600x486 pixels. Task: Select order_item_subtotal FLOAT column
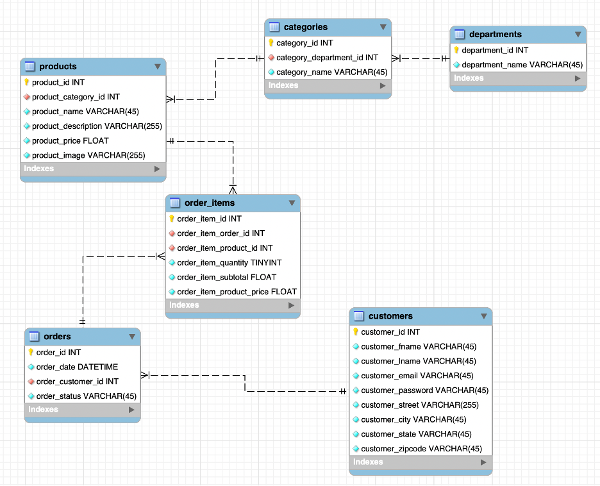point(233,277)
